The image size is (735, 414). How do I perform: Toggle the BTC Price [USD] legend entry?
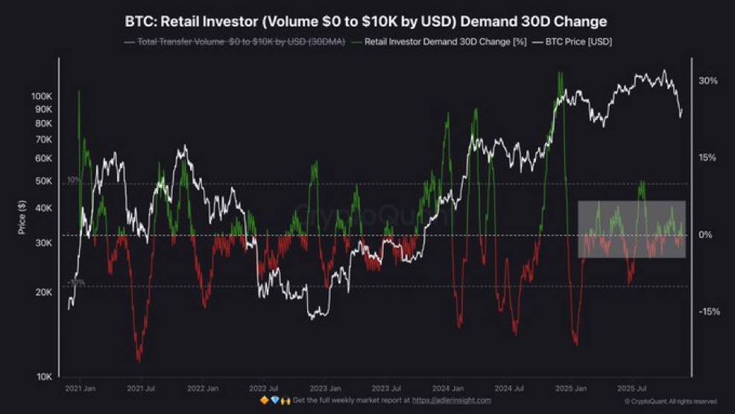tap(572, 42)
